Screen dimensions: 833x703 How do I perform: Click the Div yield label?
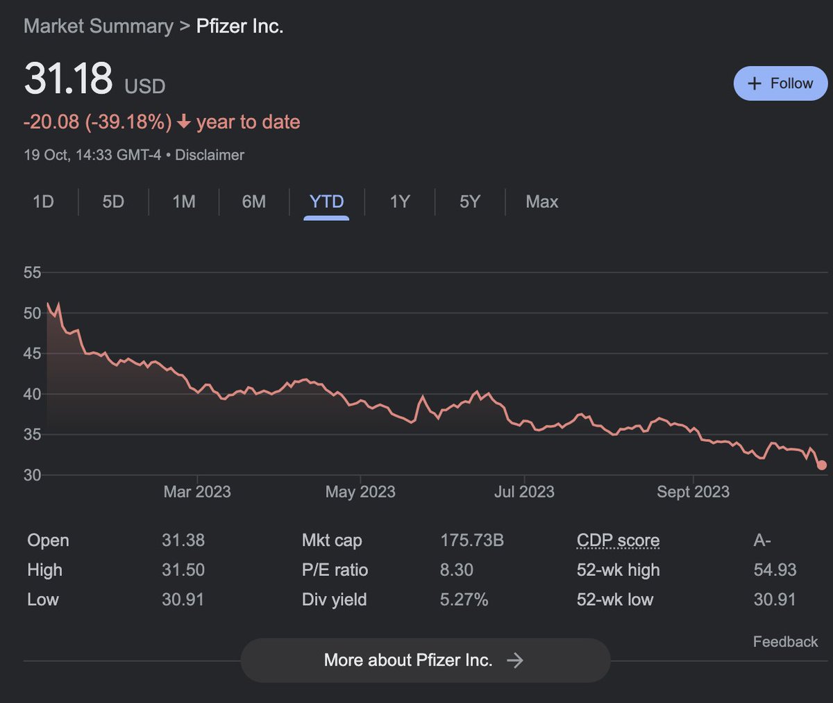[x=334, y=599]
